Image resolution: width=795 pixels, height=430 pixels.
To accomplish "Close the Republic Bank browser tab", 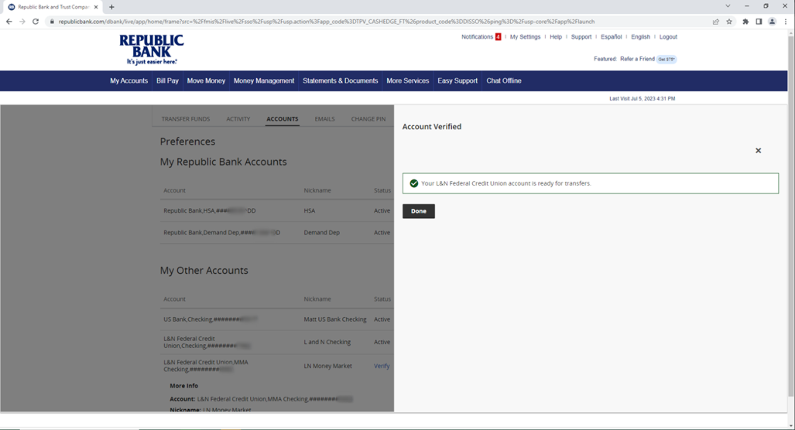I will click(96, 7).
